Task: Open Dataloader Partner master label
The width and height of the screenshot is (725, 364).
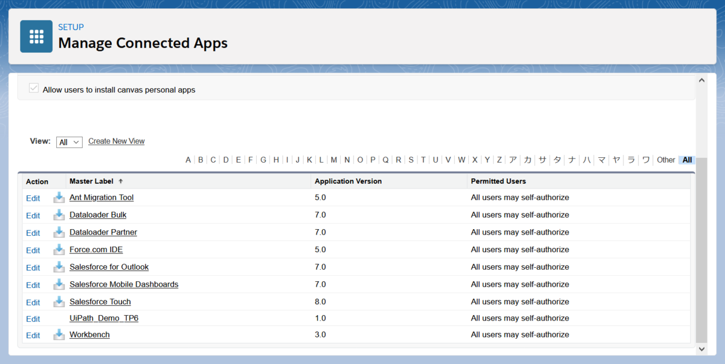Action: coord(103,232)
